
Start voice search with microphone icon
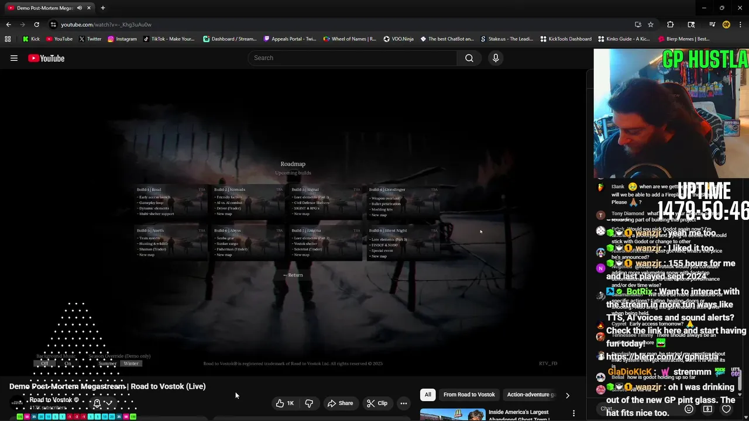coord(496,58)
